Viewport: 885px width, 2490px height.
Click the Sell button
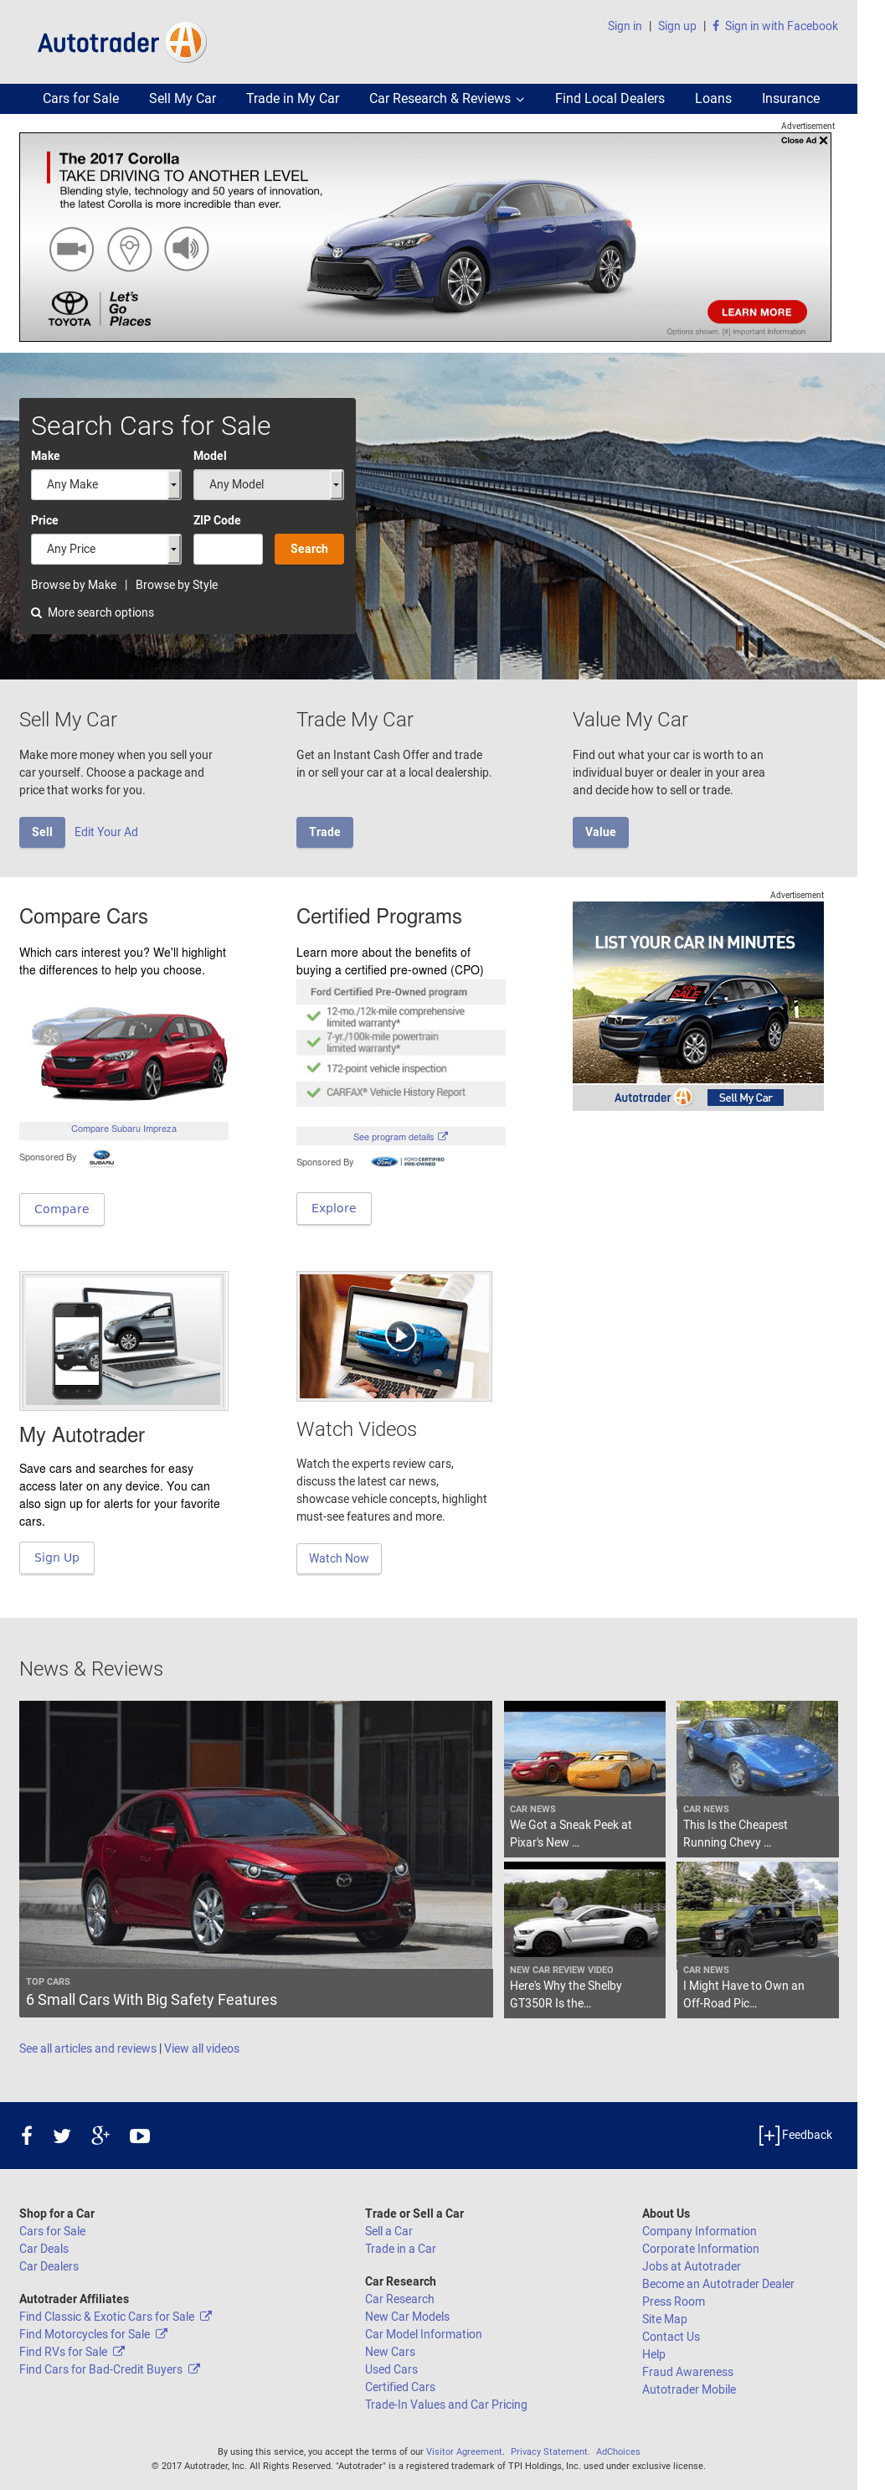tap(43, 832)
